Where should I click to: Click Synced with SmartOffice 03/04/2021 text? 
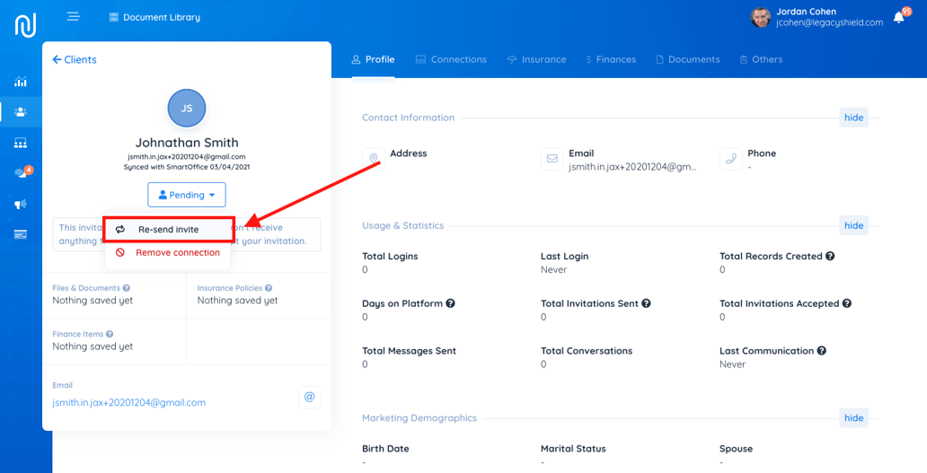(x=187, y=167)
